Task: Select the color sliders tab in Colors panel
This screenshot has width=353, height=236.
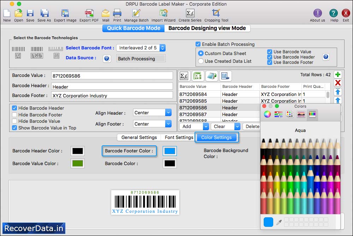Action: pos(279,114)
